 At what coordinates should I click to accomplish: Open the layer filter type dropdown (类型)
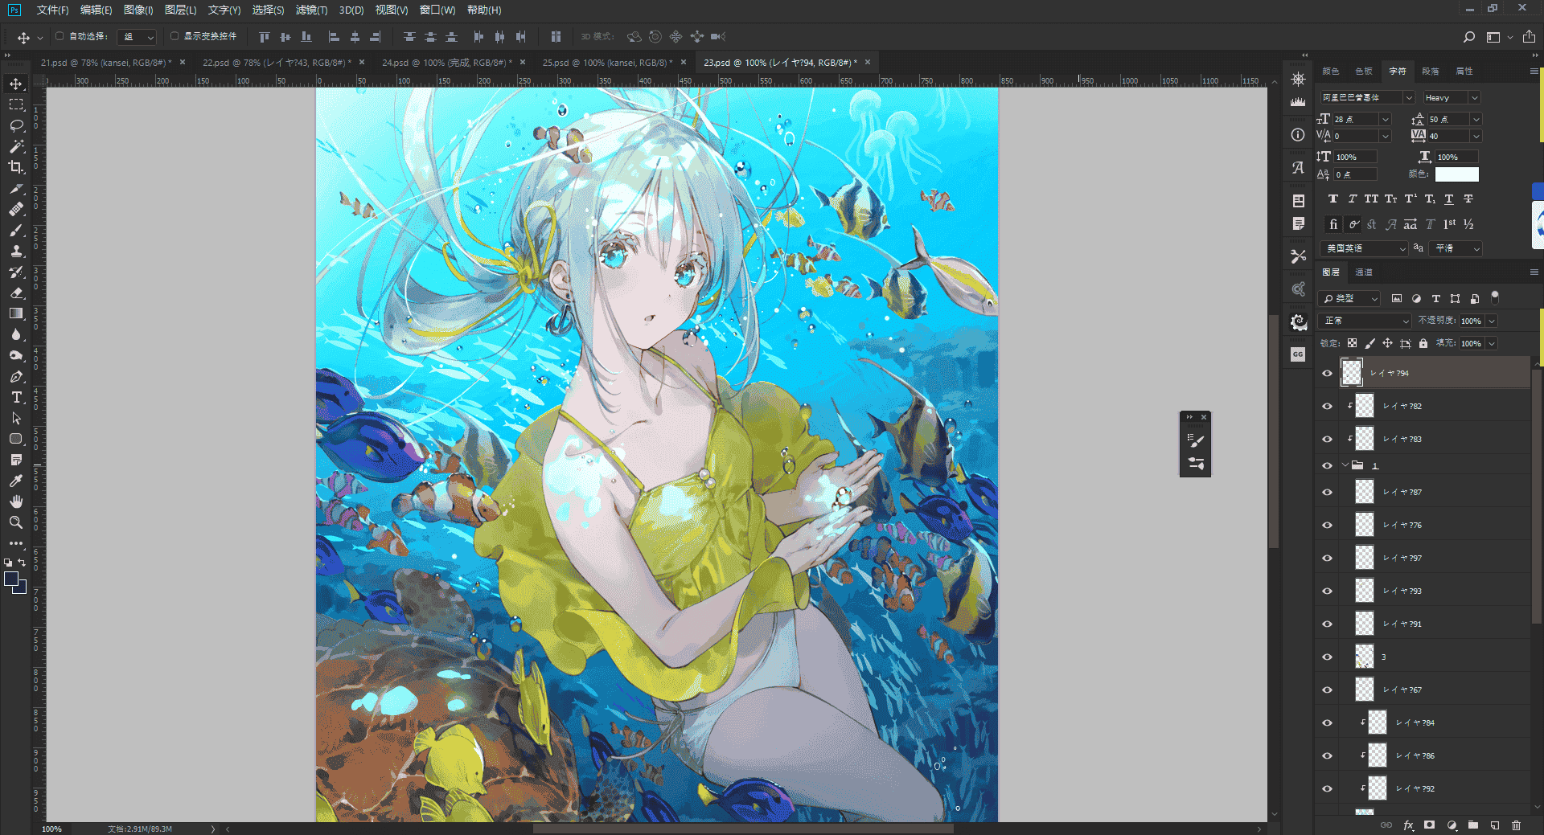coord(1350,298)
